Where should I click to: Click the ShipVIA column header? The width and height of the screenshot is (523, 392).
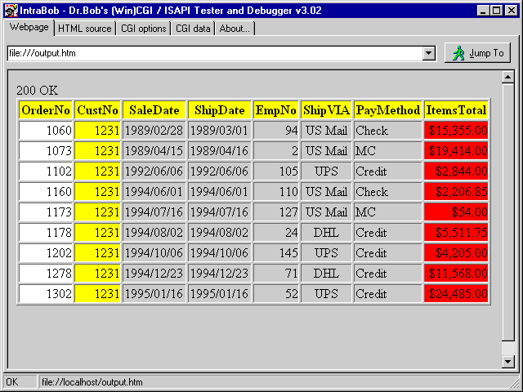[326, 109]
